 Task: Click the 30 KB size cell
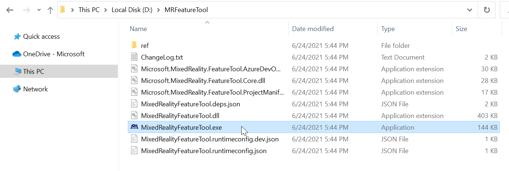click(x=489, y=69)
